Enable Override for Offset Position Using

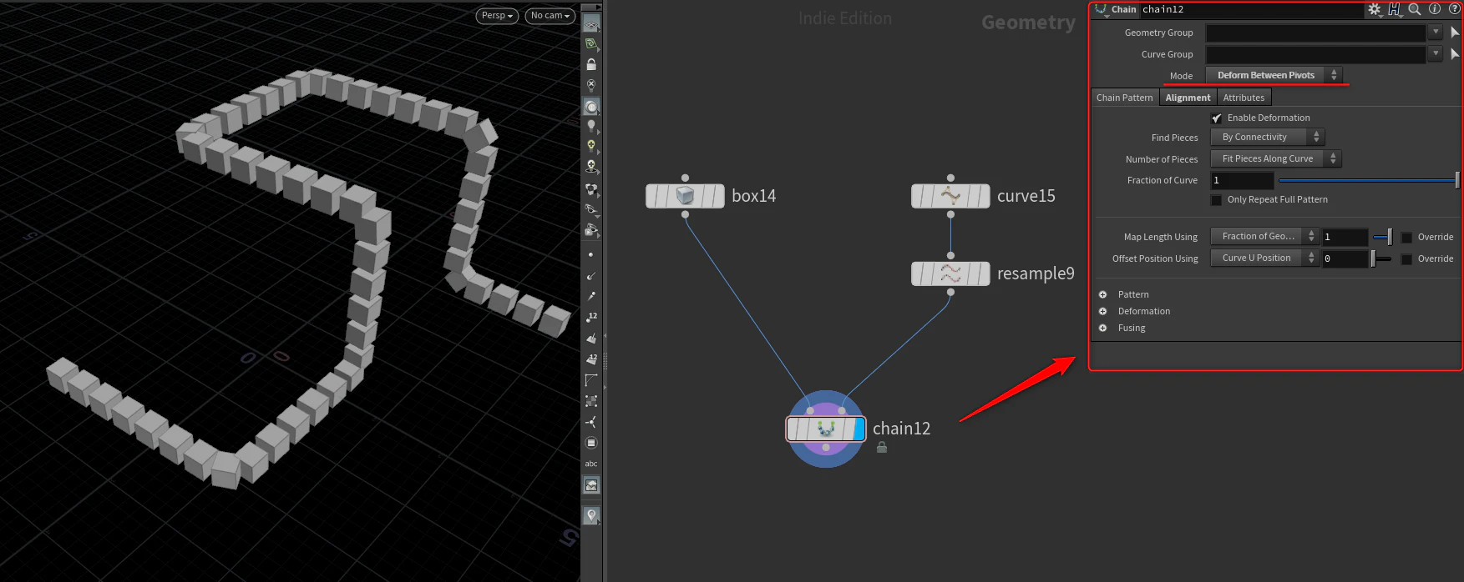(x=1406, y=259)
